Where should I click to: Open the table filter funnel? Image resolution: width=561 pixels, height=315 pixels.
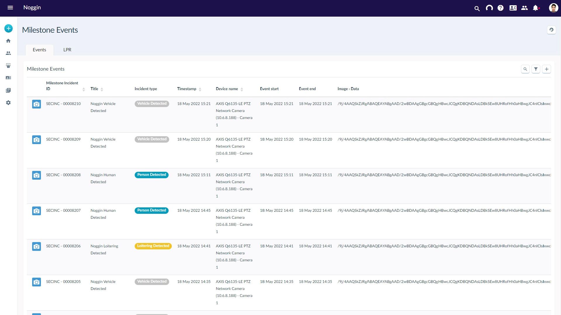coord(536,69)
